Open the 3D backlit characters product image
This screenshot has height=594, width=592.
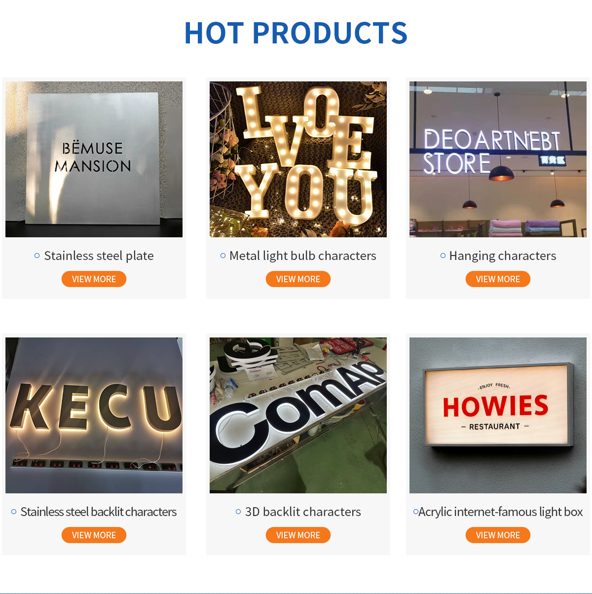pos(298,415)
